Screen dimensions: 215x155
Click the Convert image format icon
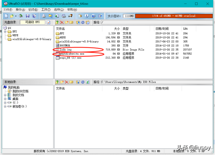point(50,16)
